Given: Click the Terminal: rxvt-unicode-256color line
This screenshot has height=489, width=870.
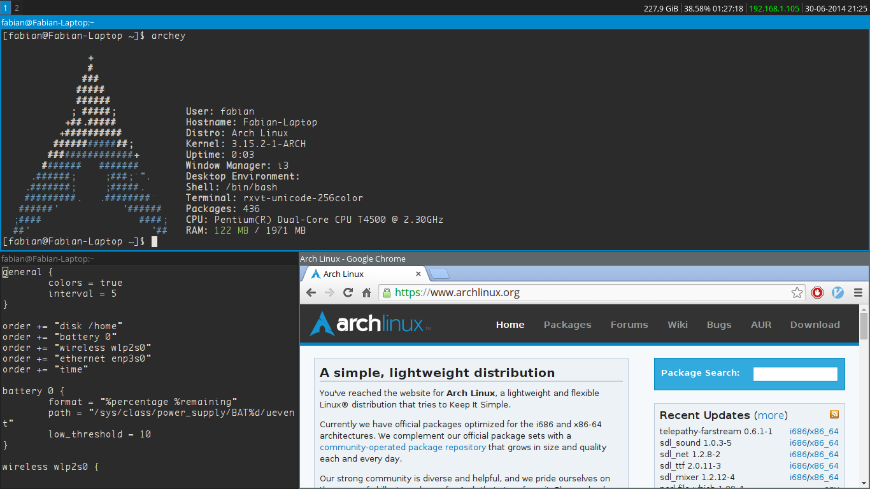Looking at the screenshot, I should coord(275,198).
